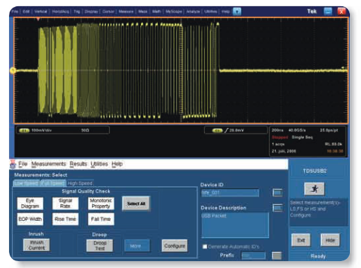This screenshot has height=268, width=361.
Task: Open the oscilloscope Analyze menu
Action: tap(193, 11)
